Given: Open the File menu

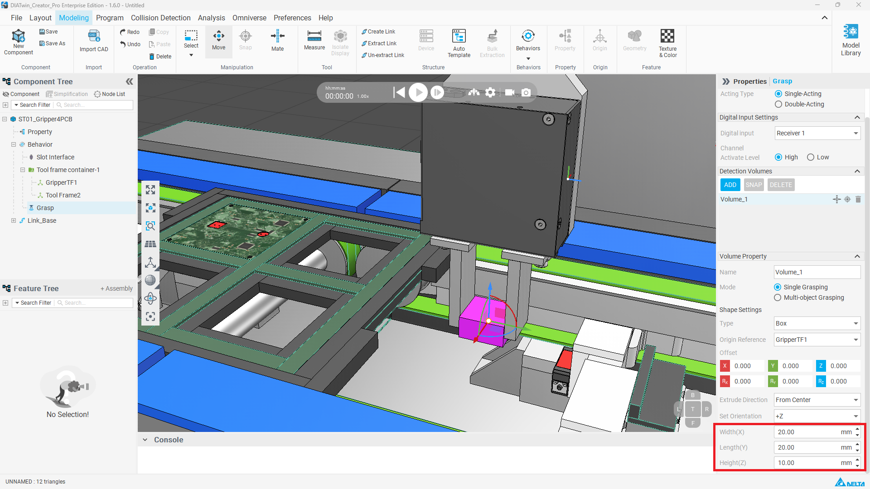Looking at the screenshot, I should point(16,18).
